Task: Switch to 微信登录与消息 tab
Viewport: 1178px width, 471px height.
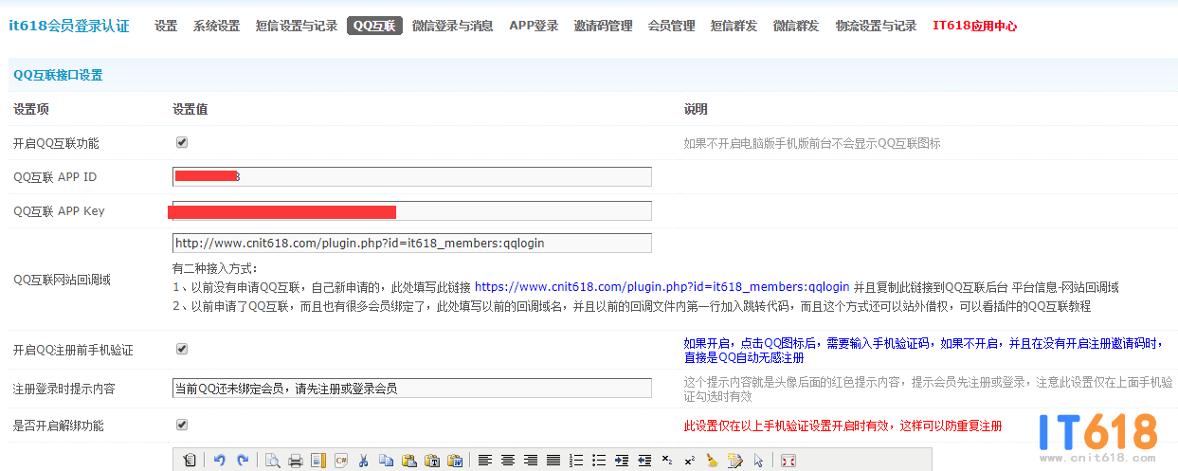Action: (453, 27)
